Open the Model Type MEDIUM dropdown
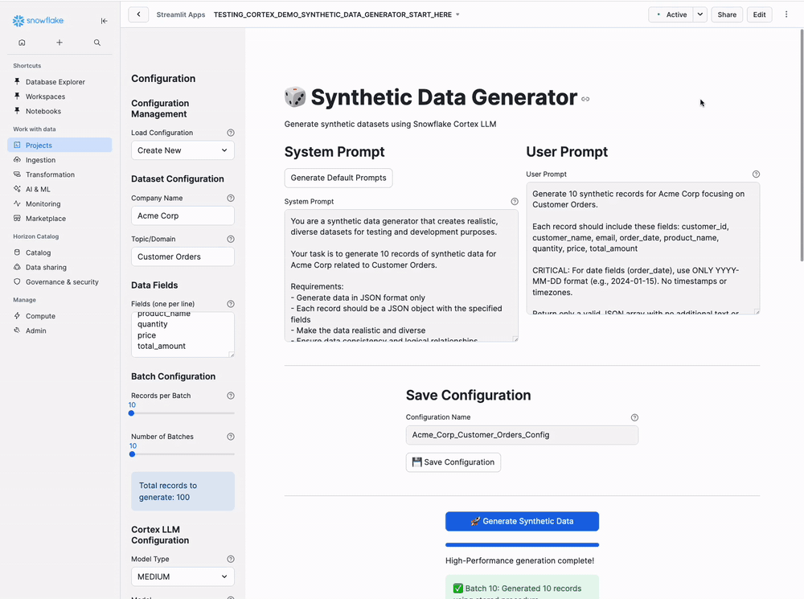 coord(183,576)
